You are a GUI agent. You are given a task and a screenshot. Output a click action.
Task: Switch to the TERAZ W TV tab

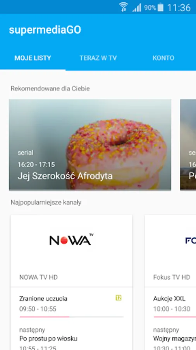pyautogui.click(x=98, y=58)
